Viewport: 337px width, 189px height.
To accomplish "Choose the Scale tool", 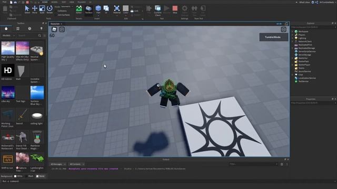I will pyautogui.click(x=42, y=9).
